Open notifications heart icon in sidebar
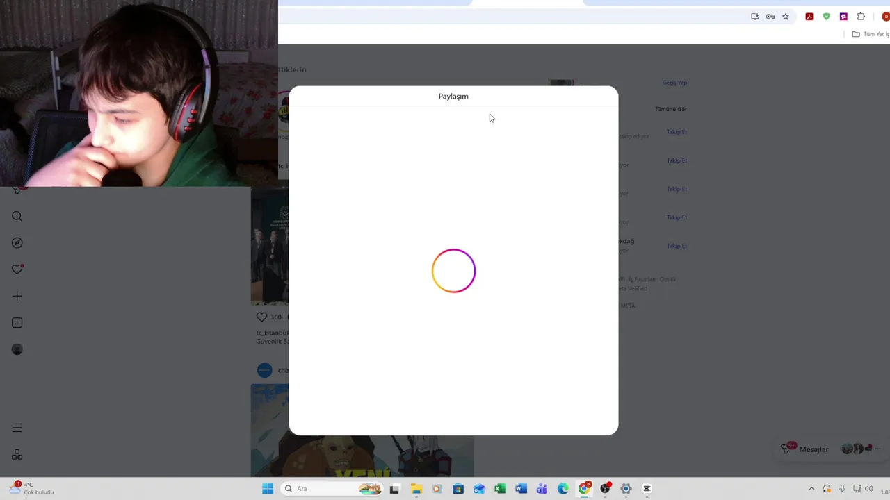Image resolution: width=890 pixels, height=500 pixels. [17, 269]
